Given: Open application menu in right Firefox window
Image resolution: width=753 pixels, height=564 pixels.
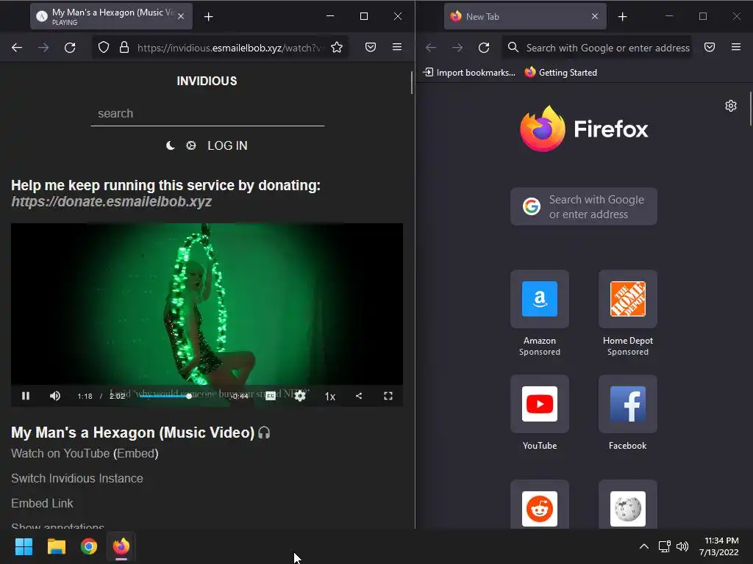Looking at the screenshot, I should coord(736,47).
